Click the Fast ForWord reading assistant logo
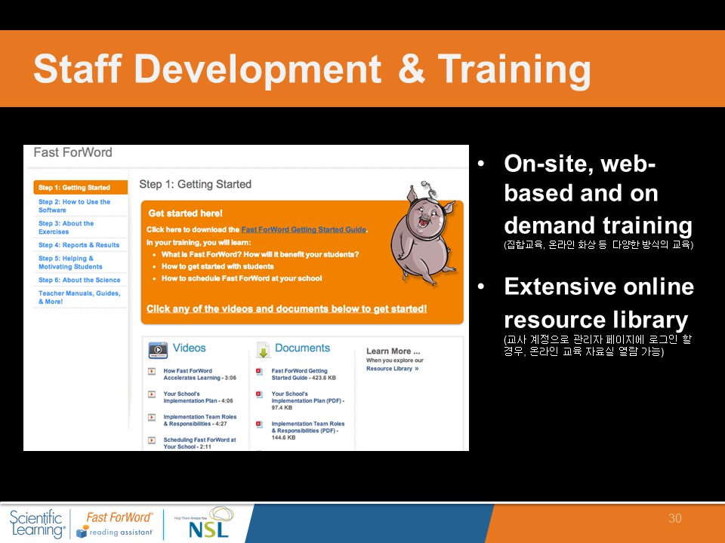725x543 pixels. [115, 523]
